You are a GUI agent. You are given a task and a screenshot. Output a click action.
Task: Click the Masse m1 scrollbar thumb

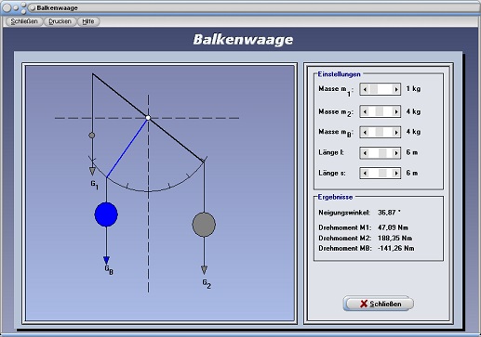pos(373,89)
